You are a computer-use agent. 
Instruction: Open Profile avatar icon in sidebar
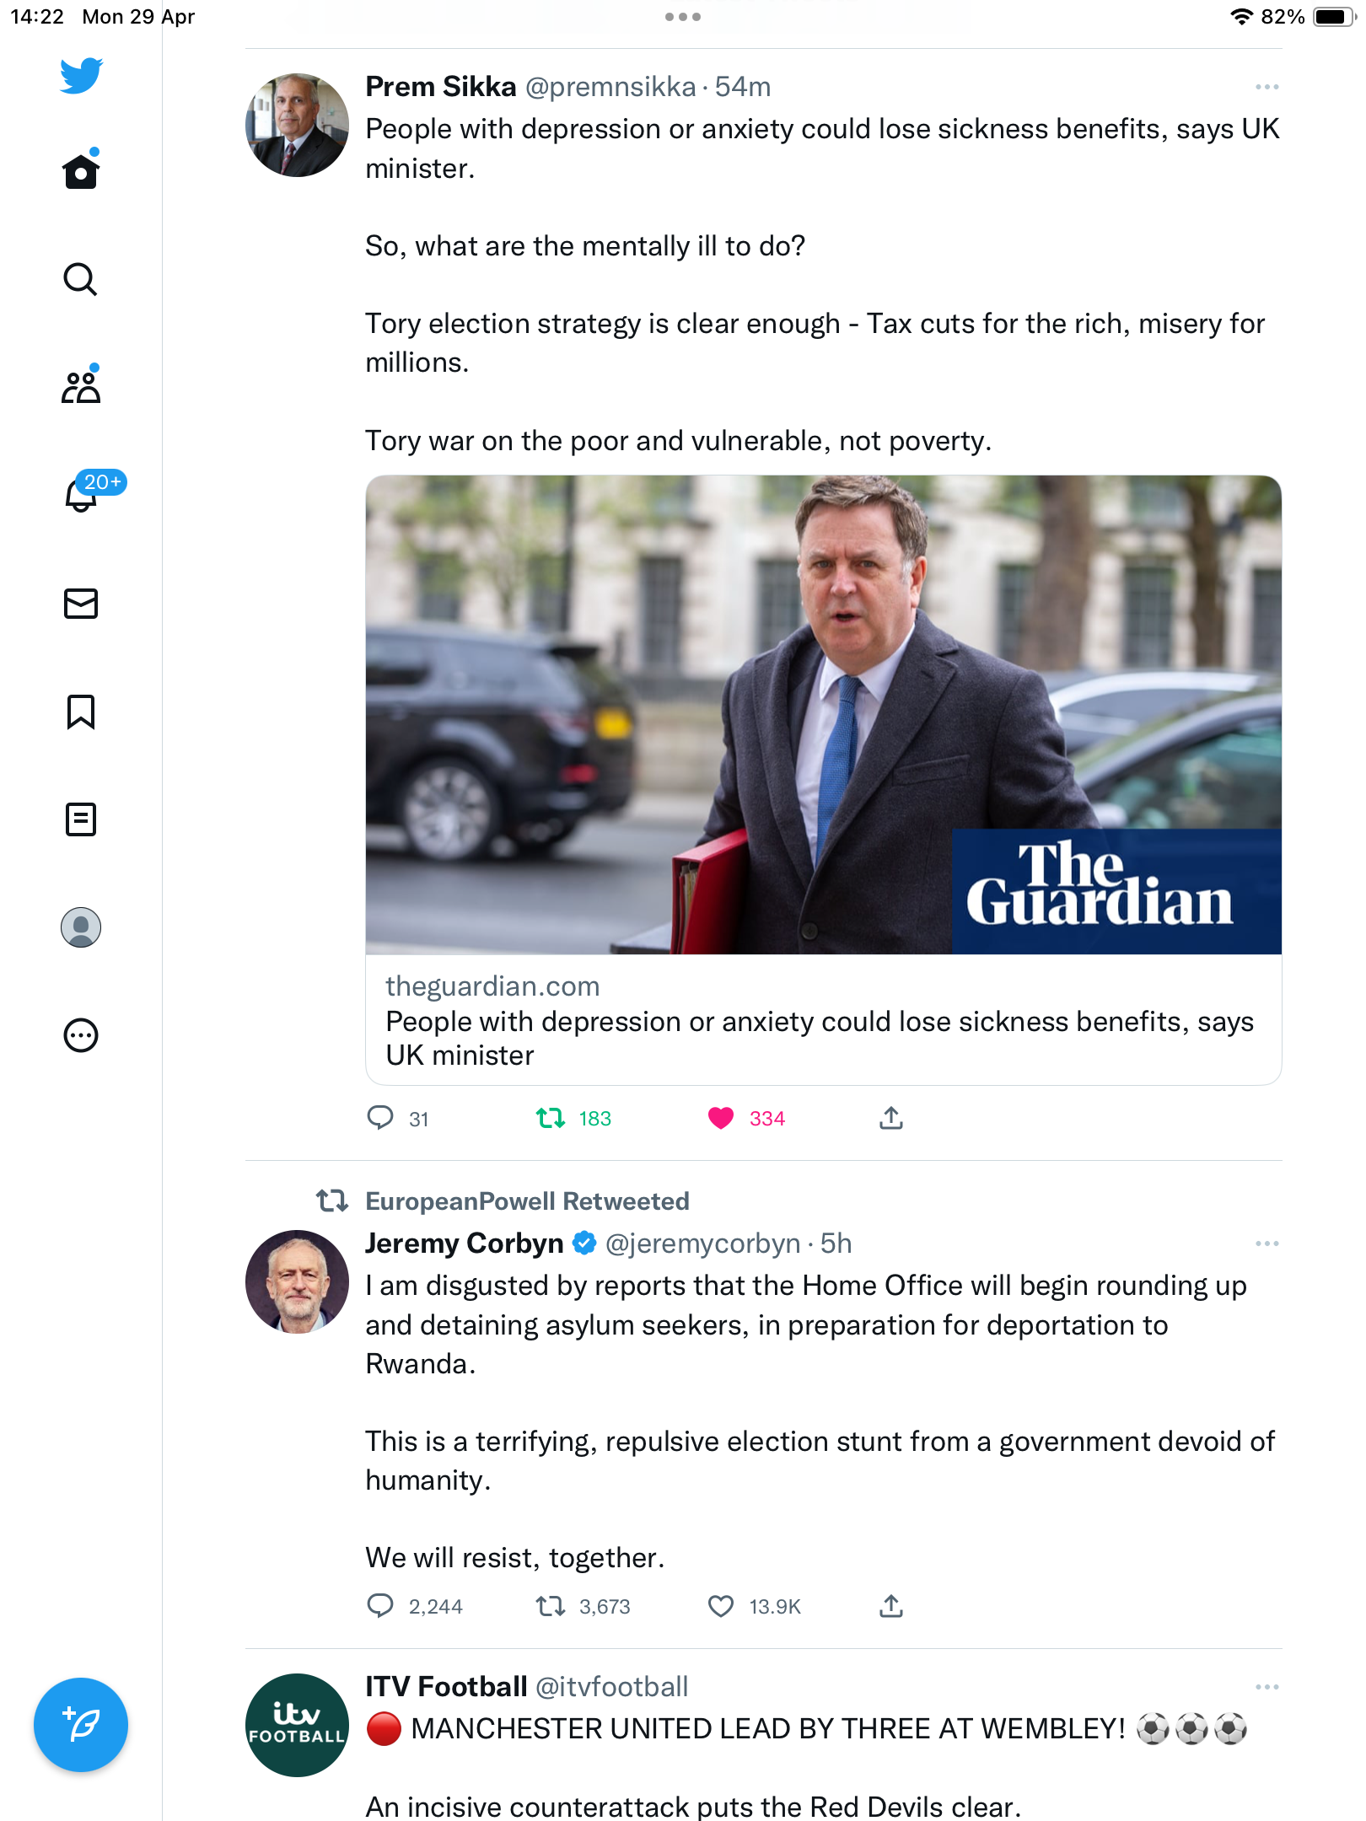click(81, 927)
